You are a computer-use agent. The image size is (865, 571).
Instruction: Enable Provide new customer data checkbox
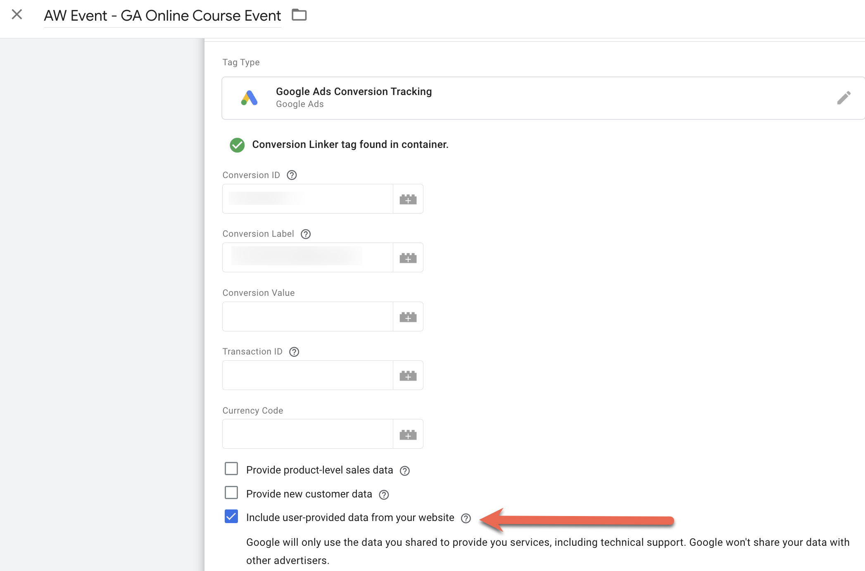tap(231, 492)
